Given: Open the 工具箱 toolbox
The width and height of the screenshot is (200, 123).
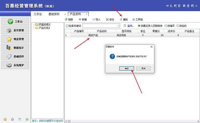Looking at the screenshot, I should (x=137, y=19).
